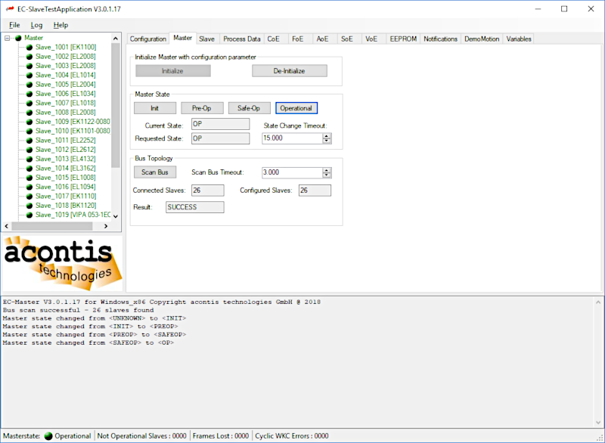Click the Scan Bus Timeout input field
The image size is (605, 443).
click(291, 172)
